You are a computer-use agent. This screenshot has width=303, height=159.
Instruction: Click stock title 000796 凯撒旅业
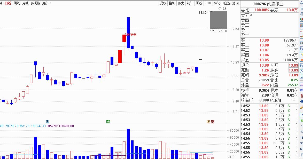point(268,4)
